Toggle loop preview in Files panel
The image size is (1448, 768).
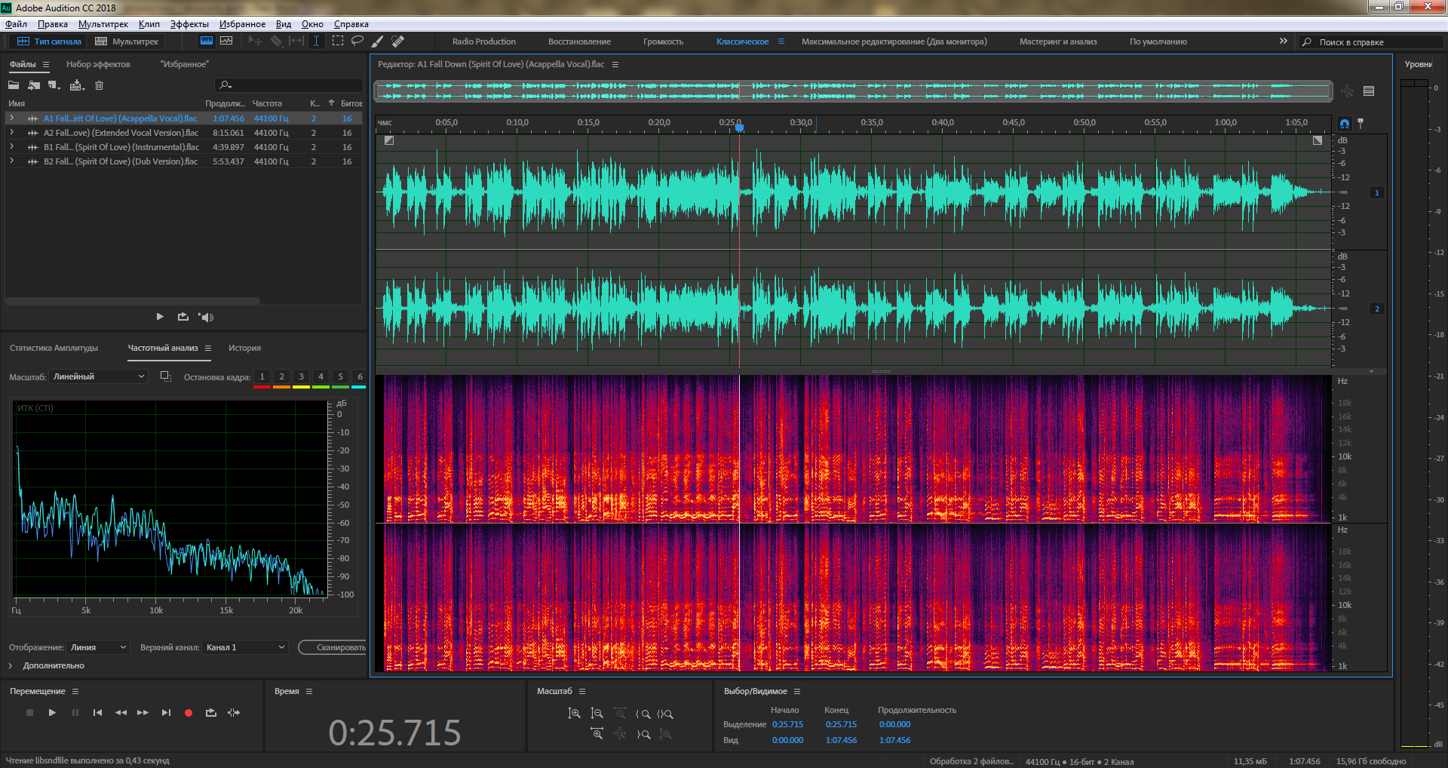pyautogui.click(x=183, y=317)
